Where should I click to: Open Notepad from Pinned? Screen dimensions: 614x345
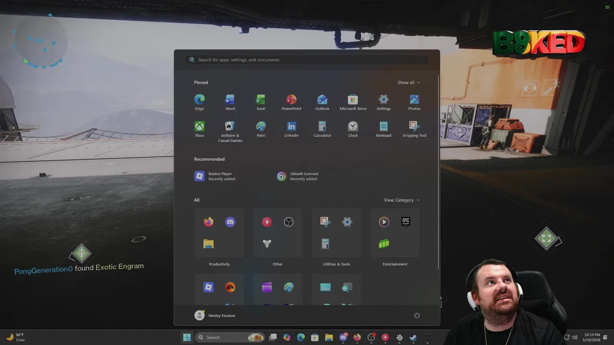click(384, 129)
